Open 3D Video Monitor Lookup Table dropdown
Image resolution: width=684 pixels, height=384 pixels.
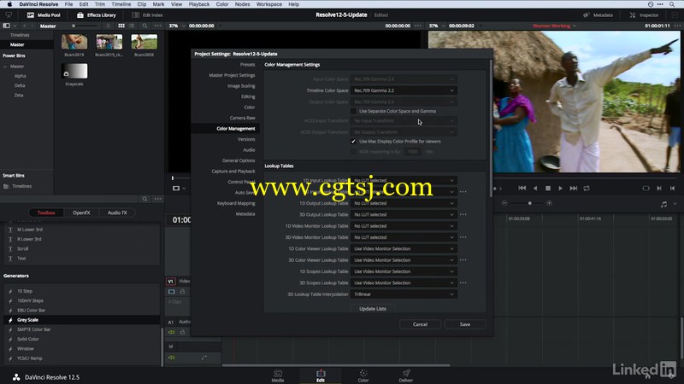click(x=404, y=237)
